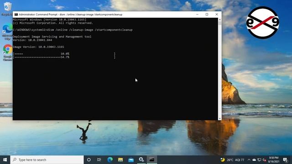Viewport: 292px width, 164px height.
Task: Click the scrollbar down arrow in Command Prompt
Action: click(220, 118)
